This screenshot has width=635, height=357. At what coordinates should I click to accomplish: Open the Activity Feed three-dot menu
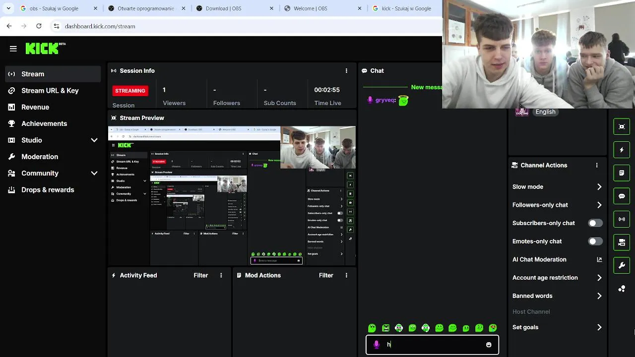[x=221, y=275]
